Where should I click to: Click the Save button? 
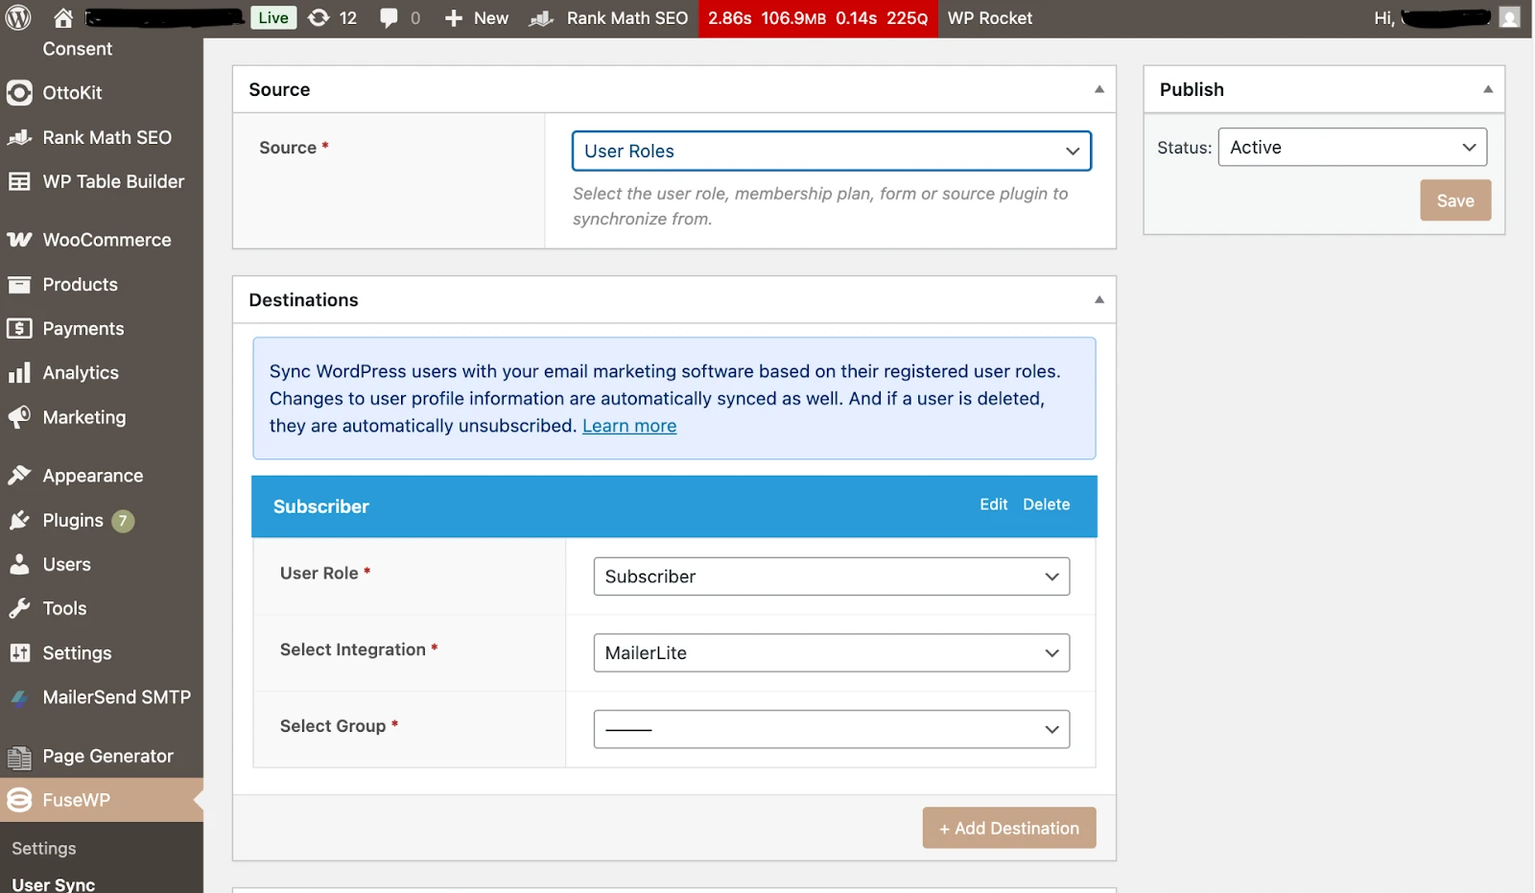pos(1455,200)
